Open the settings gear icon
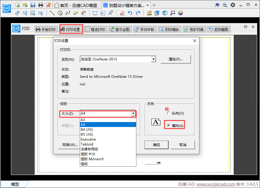Screen dimensions: 260x188 [233, 5]
